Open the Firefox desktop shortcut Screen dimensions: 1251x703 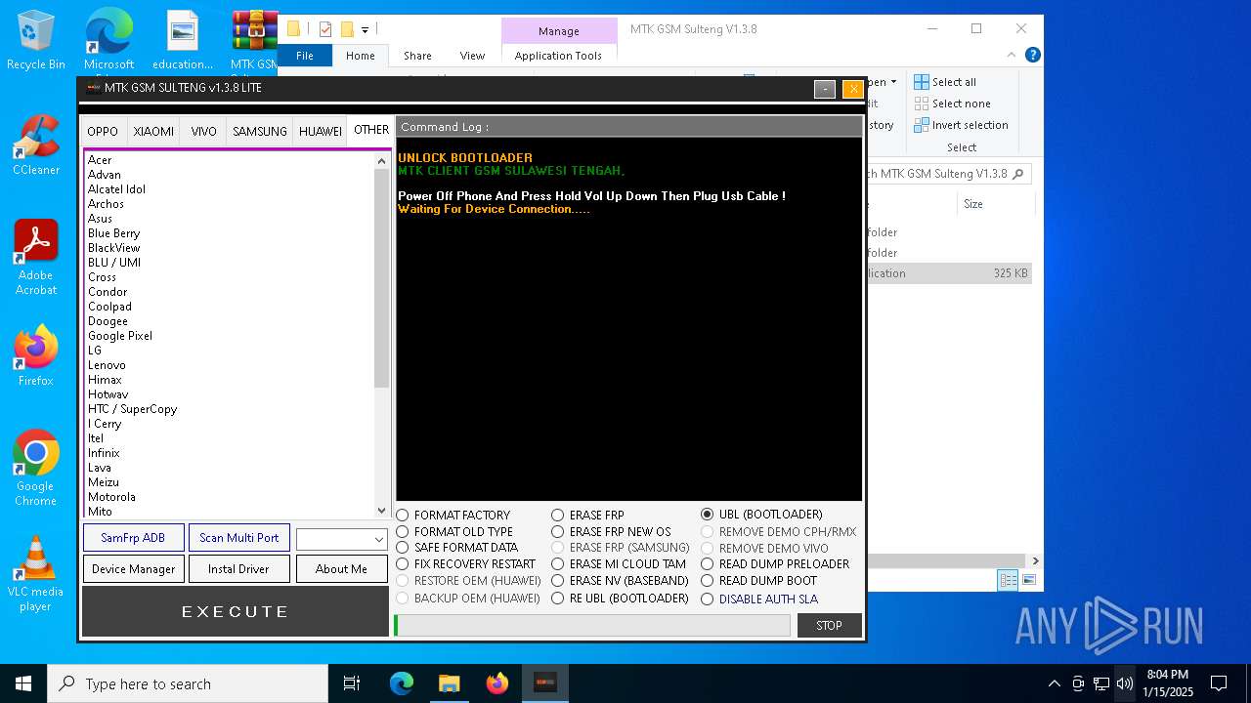(36, 356)
